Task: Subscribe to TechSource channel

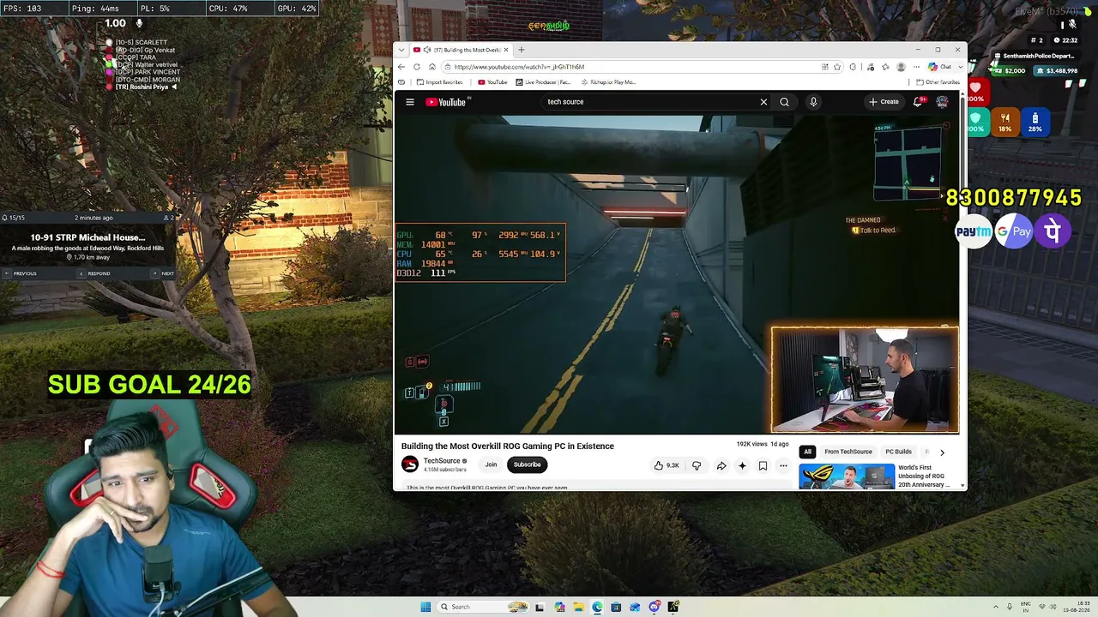Action: tap(528, 464)
